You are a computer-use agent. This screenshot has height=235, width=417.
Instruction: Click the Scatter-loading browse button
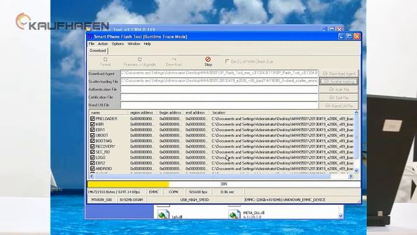pos(339,81)
